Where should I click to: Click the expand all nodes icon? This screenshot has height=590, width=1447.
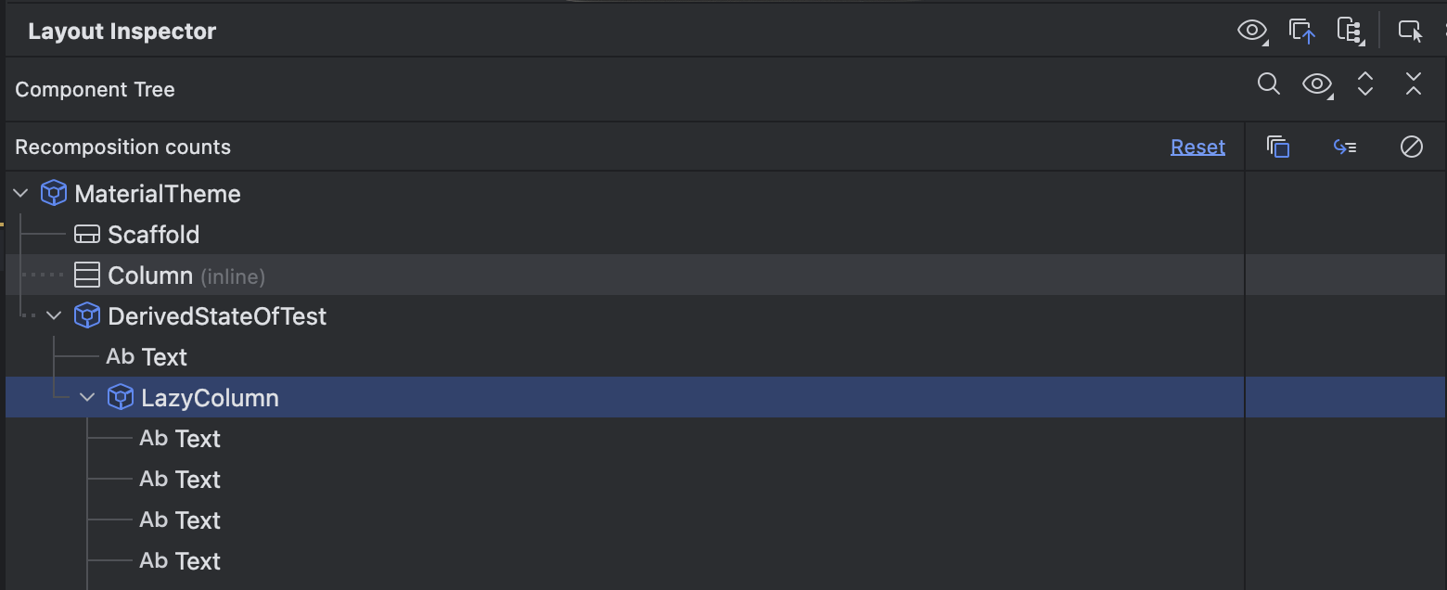[1364, 84]
